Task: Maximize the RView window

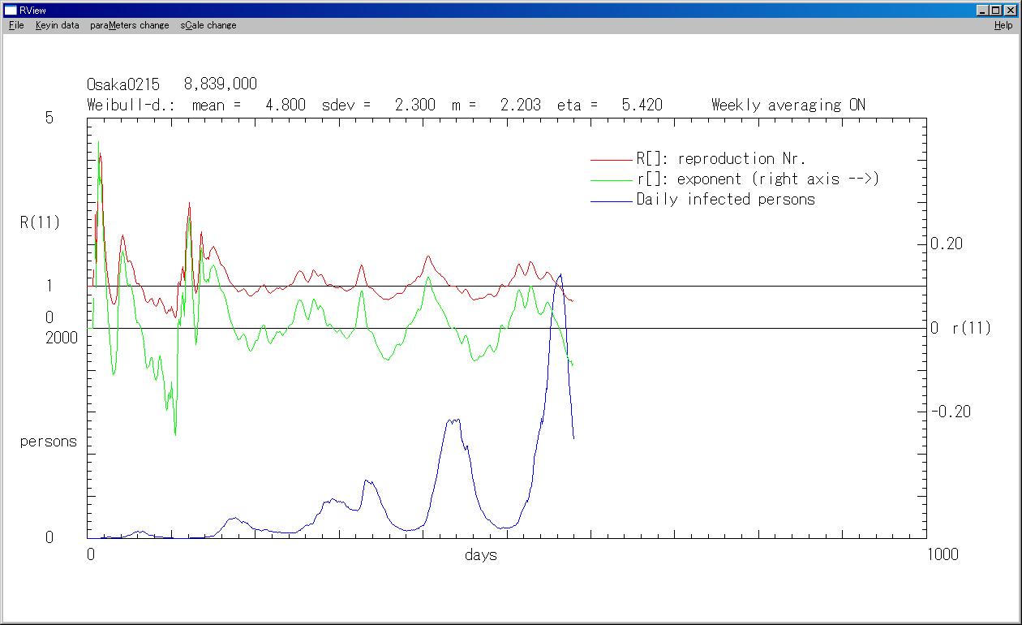Action: point(996,10)
